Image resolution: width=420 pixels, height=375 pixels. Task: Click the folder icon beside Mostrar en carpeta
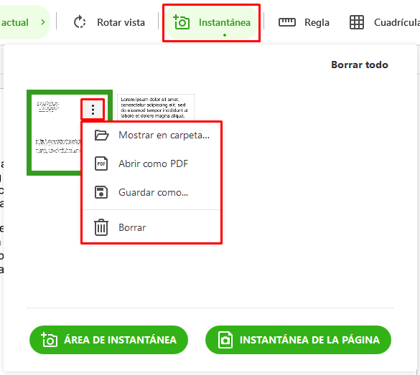(101, 135)
